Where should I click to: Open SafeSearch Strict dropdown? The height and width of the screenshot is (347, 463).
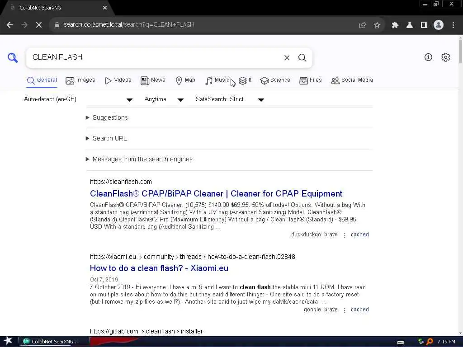pos(230,99)
